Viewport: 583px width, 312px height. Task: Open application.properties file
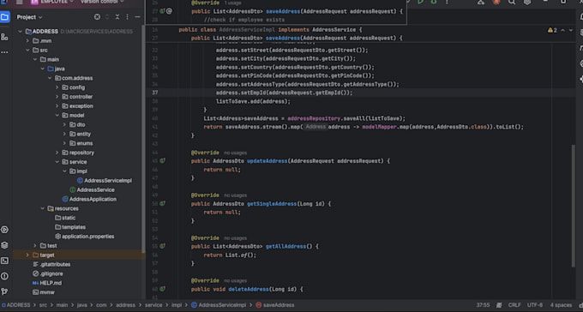(84, 237)
